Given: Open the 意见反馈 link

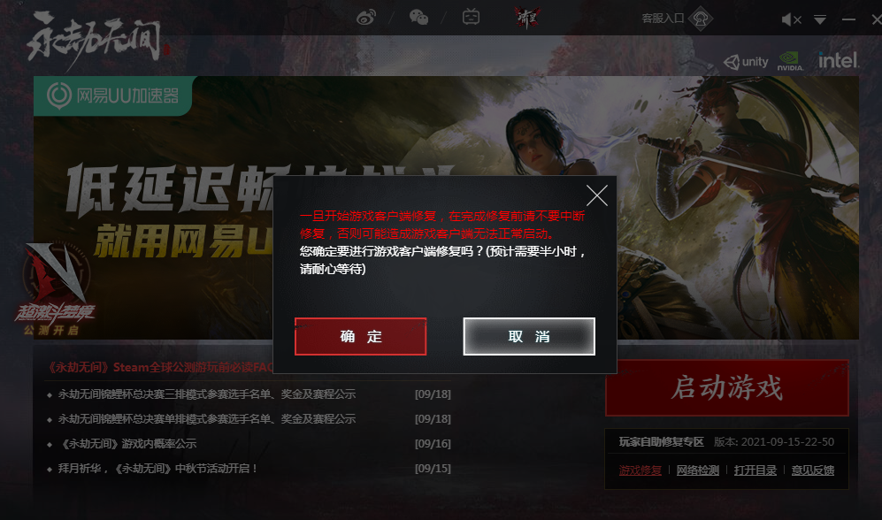Looking at the screenshot, I should 812,470.
